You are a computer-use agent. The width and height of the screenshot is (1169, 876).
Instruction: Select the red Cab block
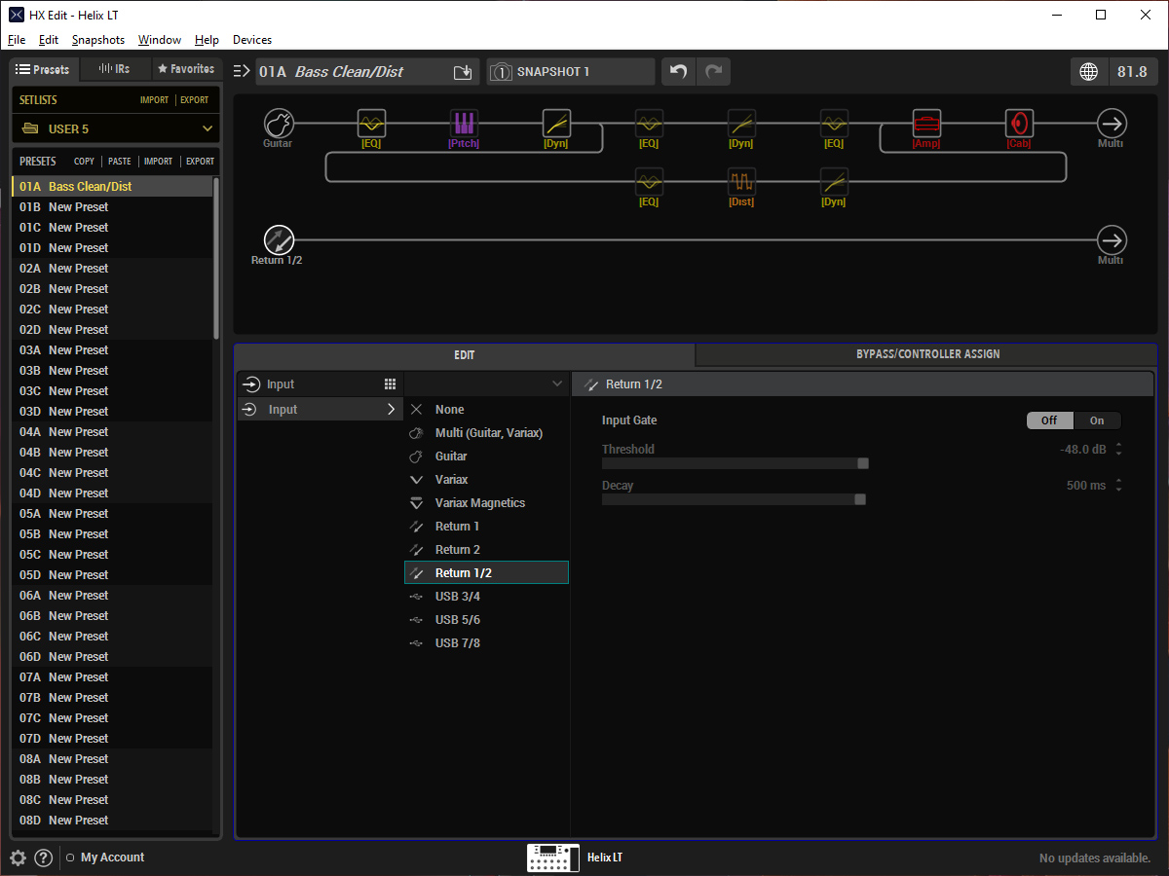(x=1019, y=124)
